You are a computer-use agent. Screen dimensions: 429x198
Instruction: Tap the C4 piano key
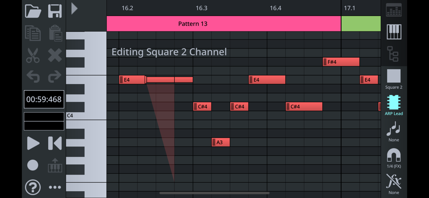[x=86, y=116]
